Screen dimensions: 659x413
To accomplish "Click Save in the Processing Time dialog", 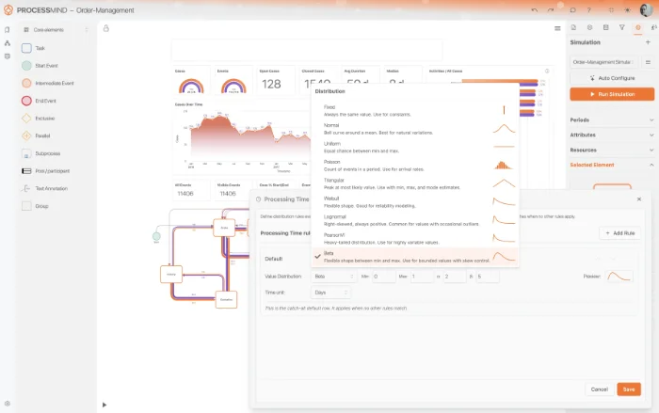I will coord(628,389).
